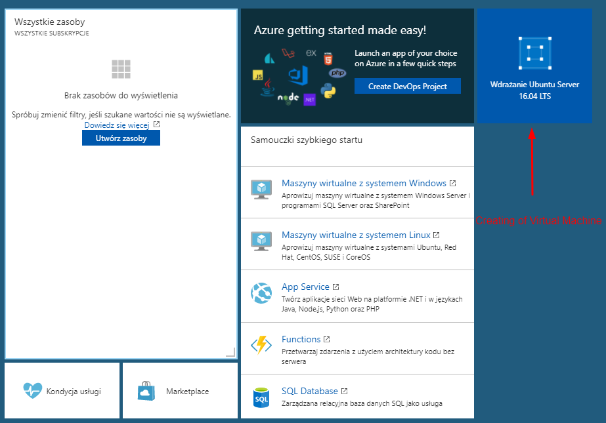Click the Ubuntu Server deployment icon
This screenshot has width=606, height=423.
pyautogui.click(x=535, y=53)
